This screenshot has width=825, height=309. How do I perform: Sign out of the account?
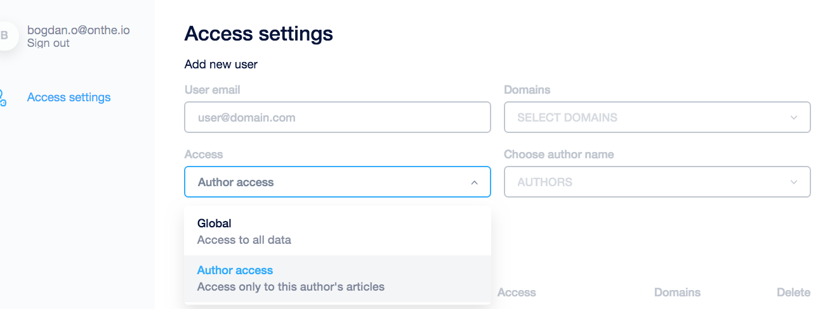[x=48, y=43]
